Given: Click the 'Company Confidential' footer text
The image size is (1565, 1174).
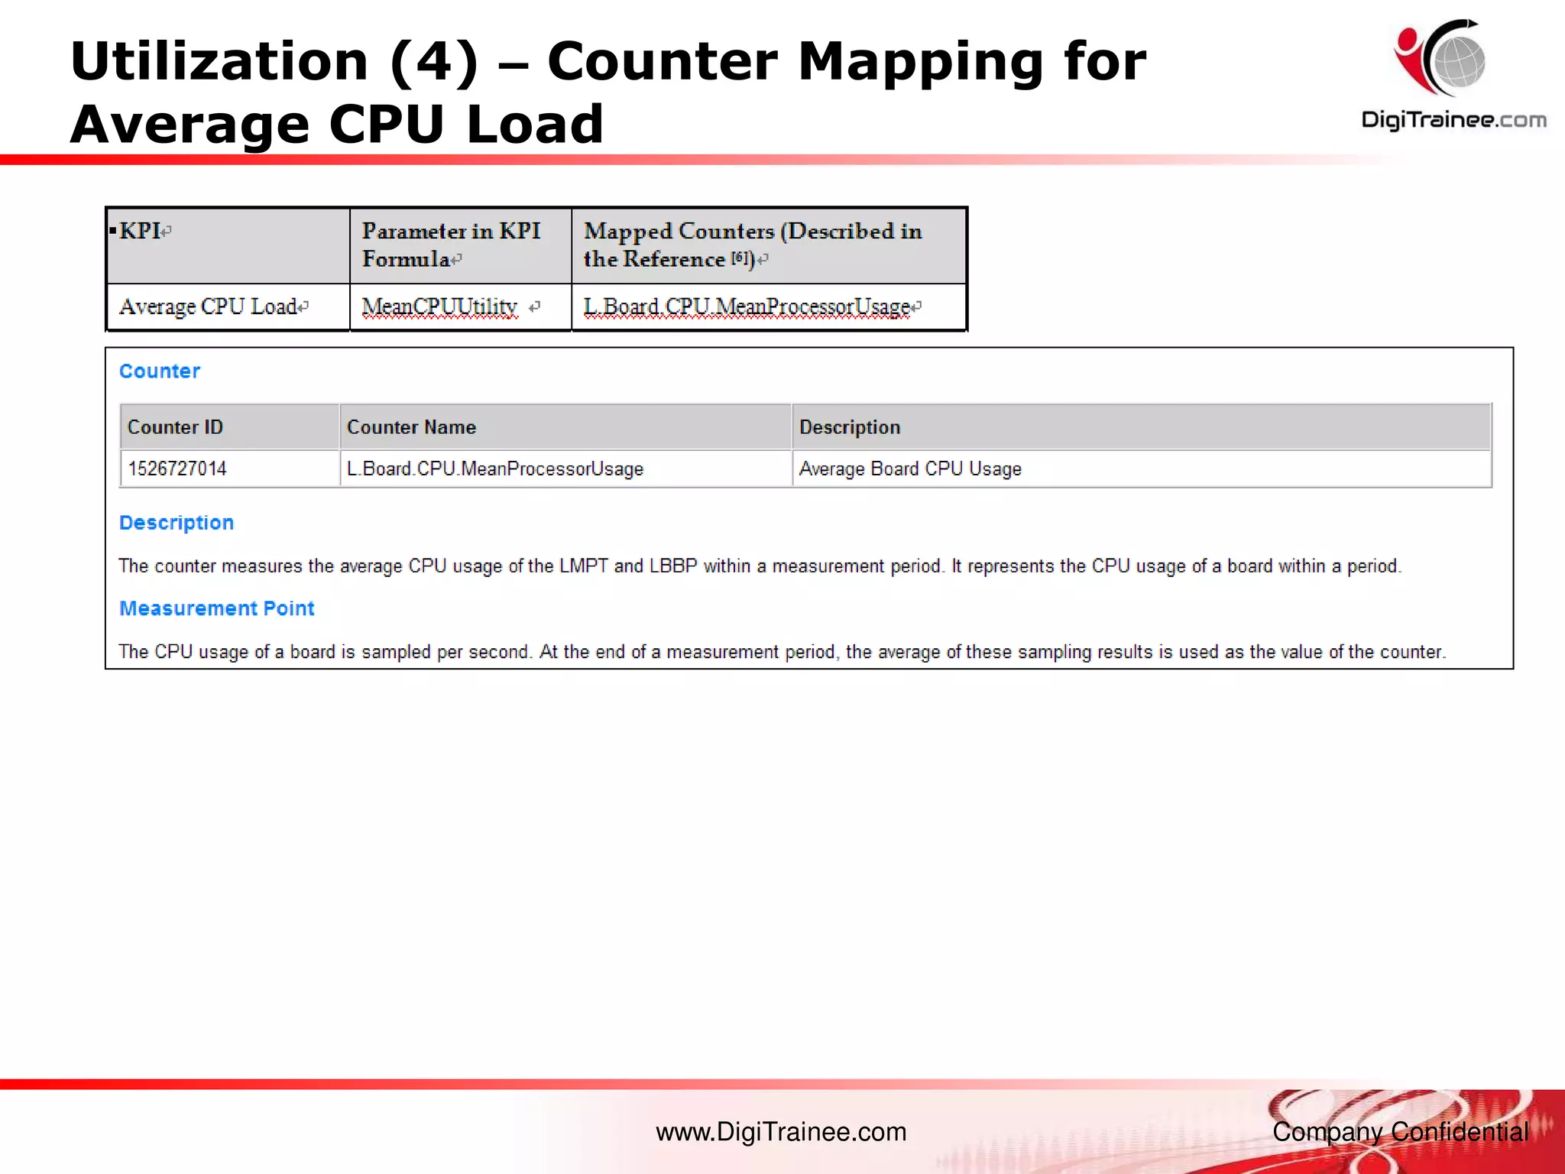Looking at the screenshot, I should 1400,1132.
